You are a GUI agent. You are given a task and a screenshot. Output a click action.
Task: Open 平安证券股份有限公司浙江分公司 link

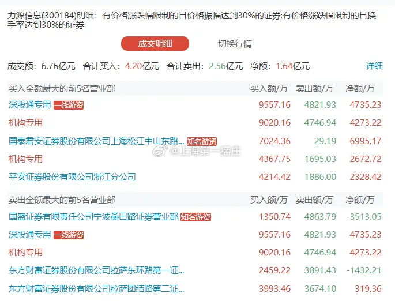pyautogui.click(x=72, y=177)
